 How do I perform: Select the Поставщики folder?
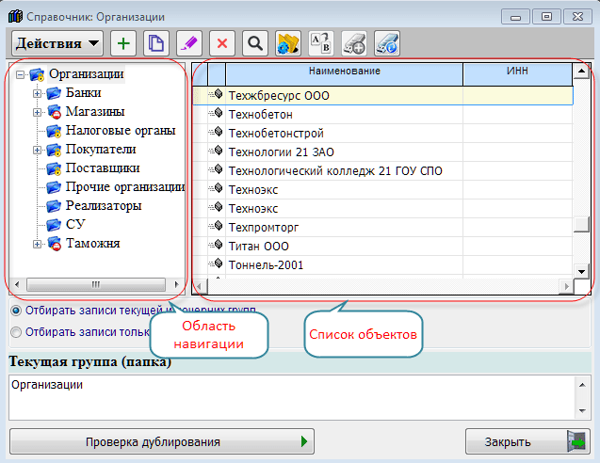coord(103,168)
